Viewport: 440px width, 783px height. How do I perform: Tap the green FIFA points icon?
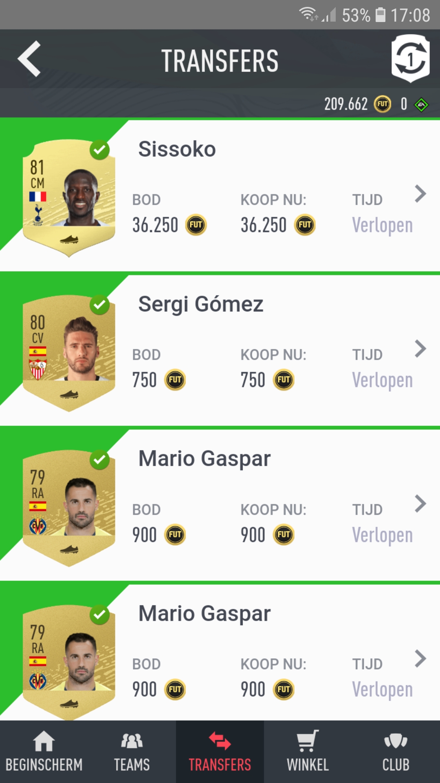coord(421,105)
